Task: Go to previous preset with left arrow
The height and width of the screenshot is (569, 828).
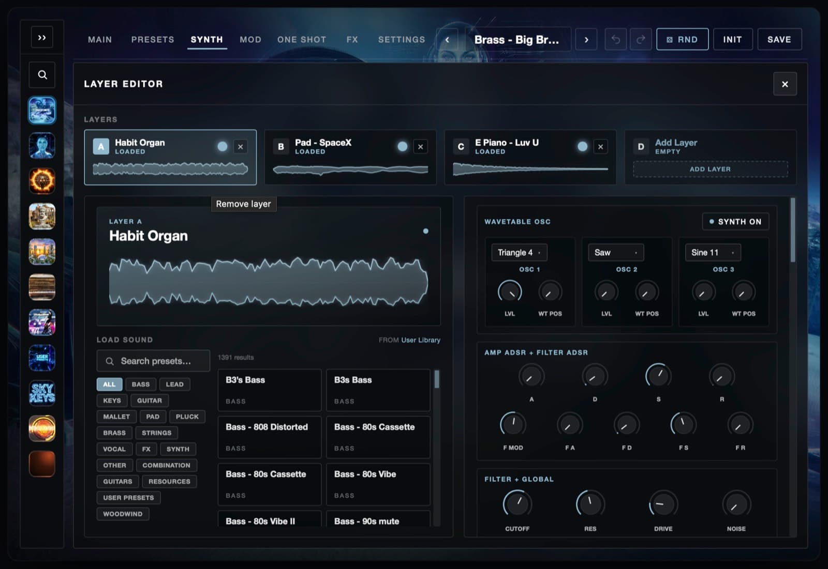Action: [448, 39]
